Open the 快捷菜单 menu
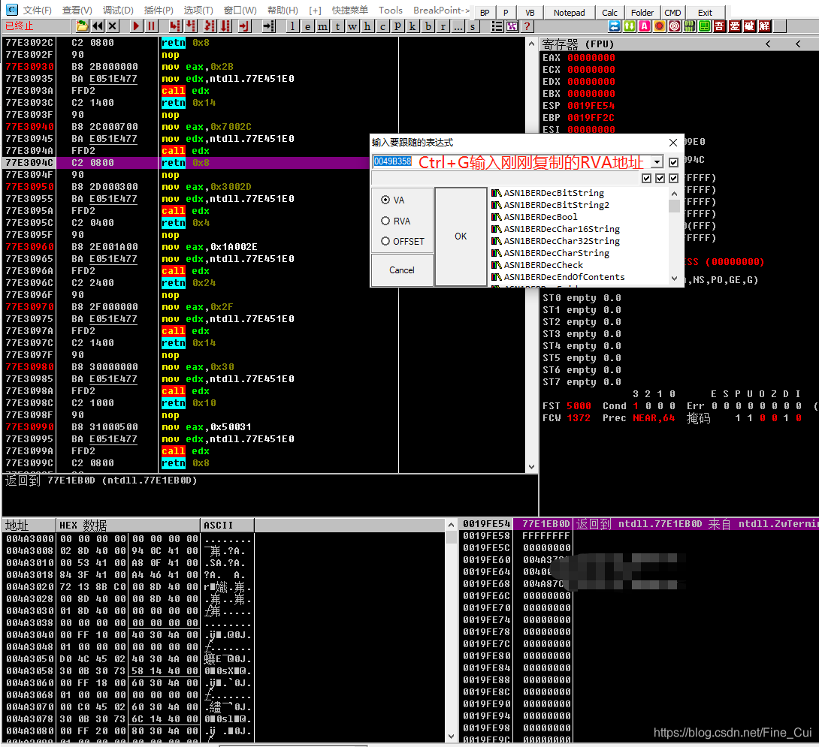The width and height of the screenshot is (819, 747). point(349,11)
